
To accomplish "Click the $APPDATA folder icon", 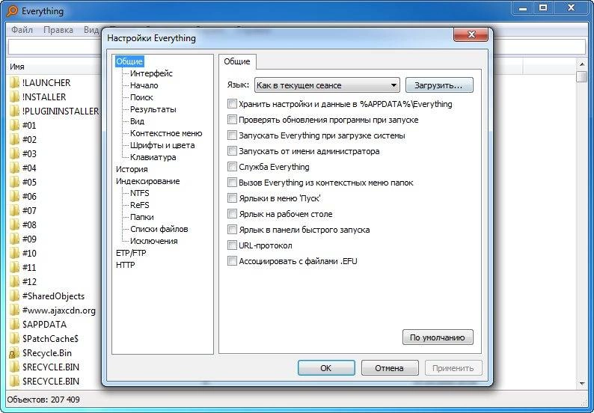I will (14, 324).
